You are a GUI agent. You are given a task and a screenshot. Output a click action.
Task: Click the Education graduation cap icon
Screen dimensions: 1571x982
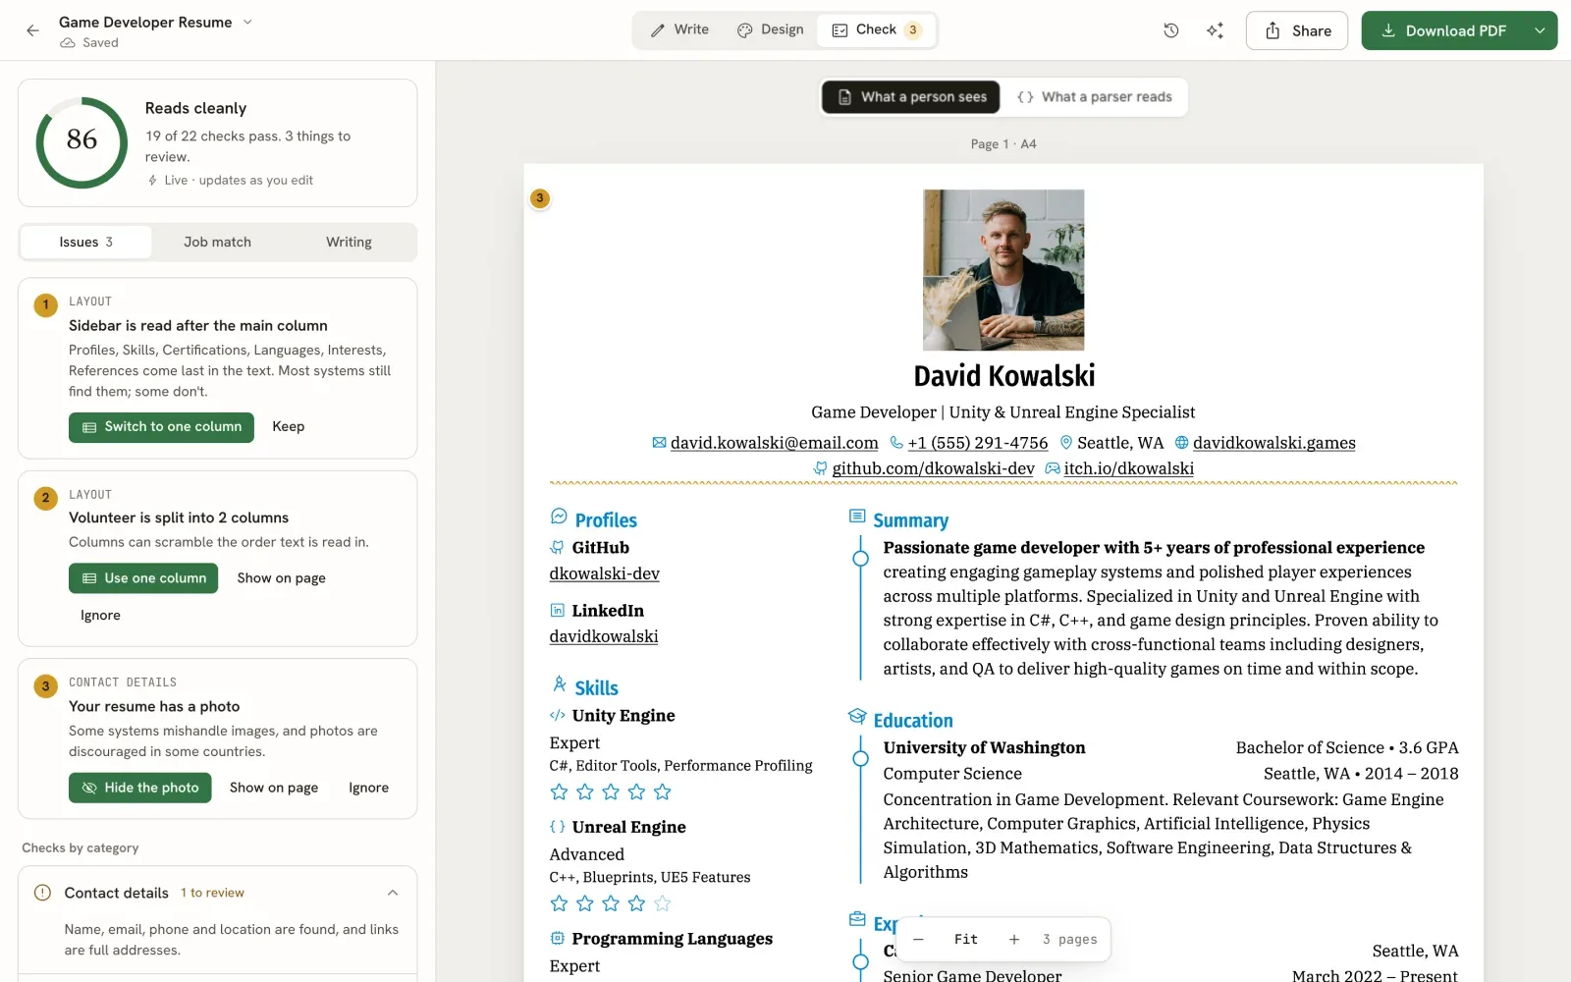pos(857,717)
